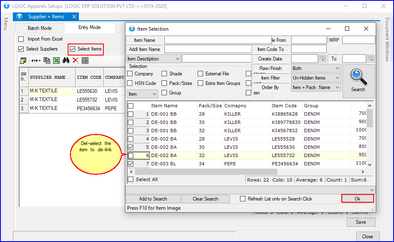
Task: Click the grid layout toolbar icon
Action: pos(85,60)
